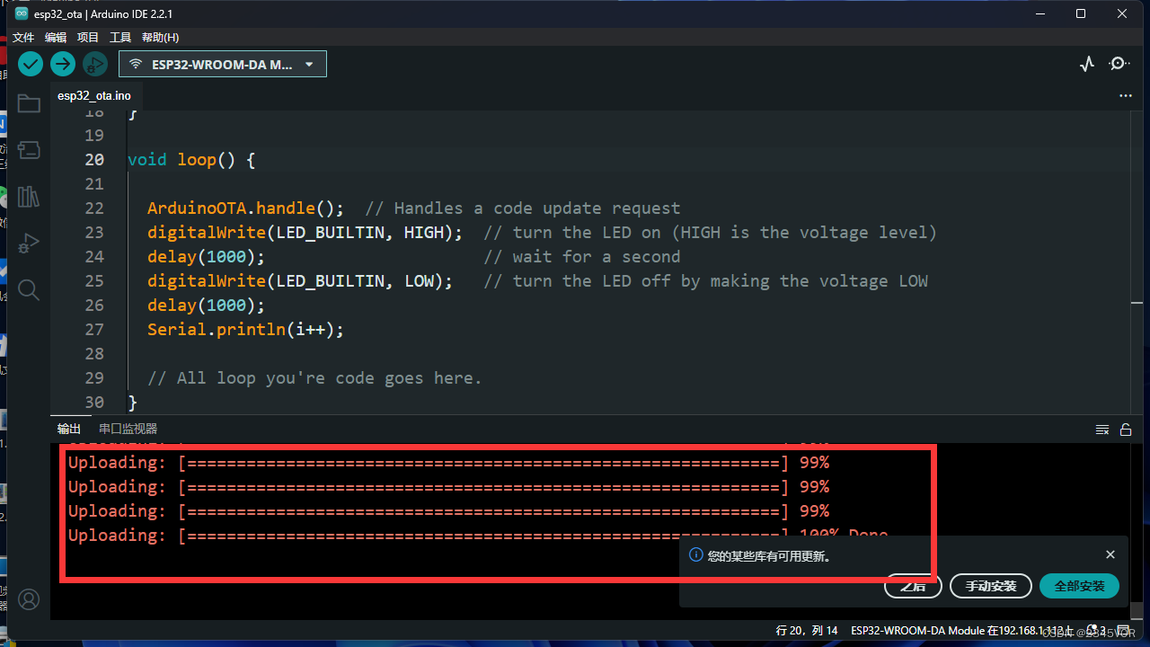Close the library updates notification

(x=1110, y=554)
